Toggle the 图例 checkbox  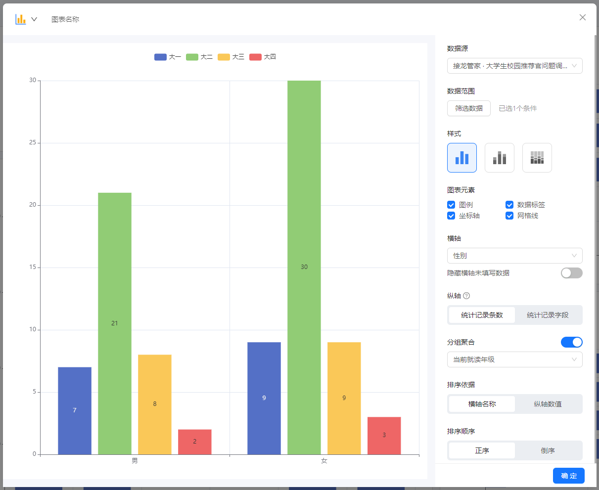click(x=451, y=205)
